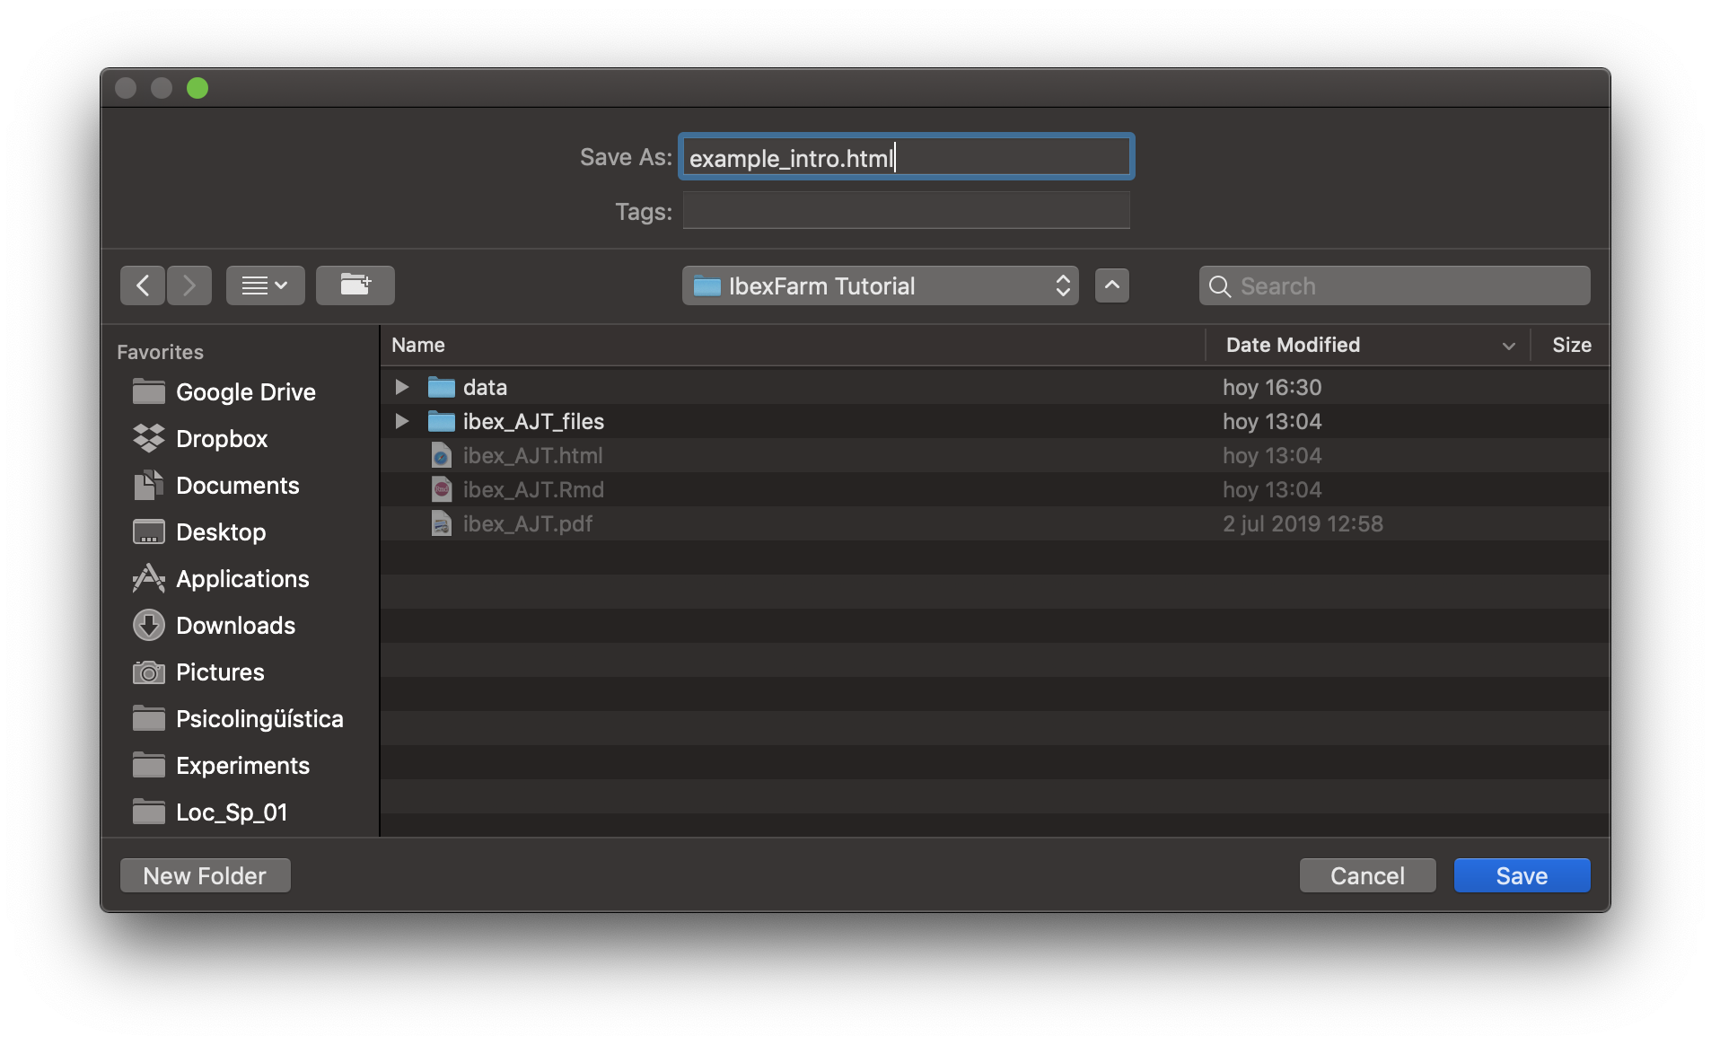
Task: Open Google Drive in the sidebar
Action: pyautogui.click(x=245, y=392)
